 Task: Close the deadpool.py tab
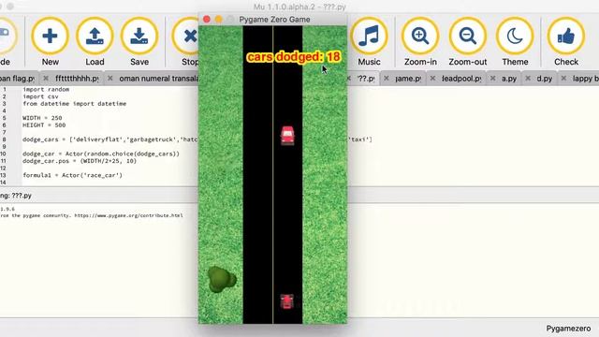pos(432,78)
